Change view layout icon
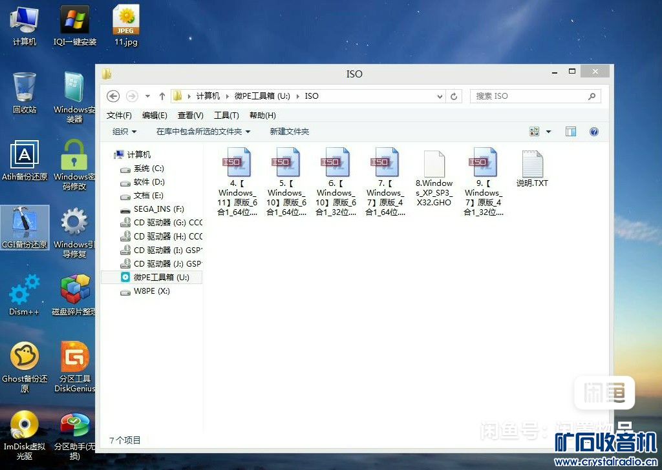The width and height of the screenshot is (662, 470). 534,132
